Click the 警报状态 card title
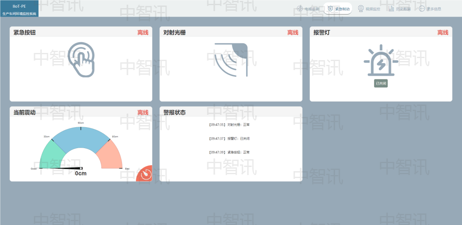Image resolution: width=462 pixels, height=225 pixels. pyautogui.click(x=175, y=112)
